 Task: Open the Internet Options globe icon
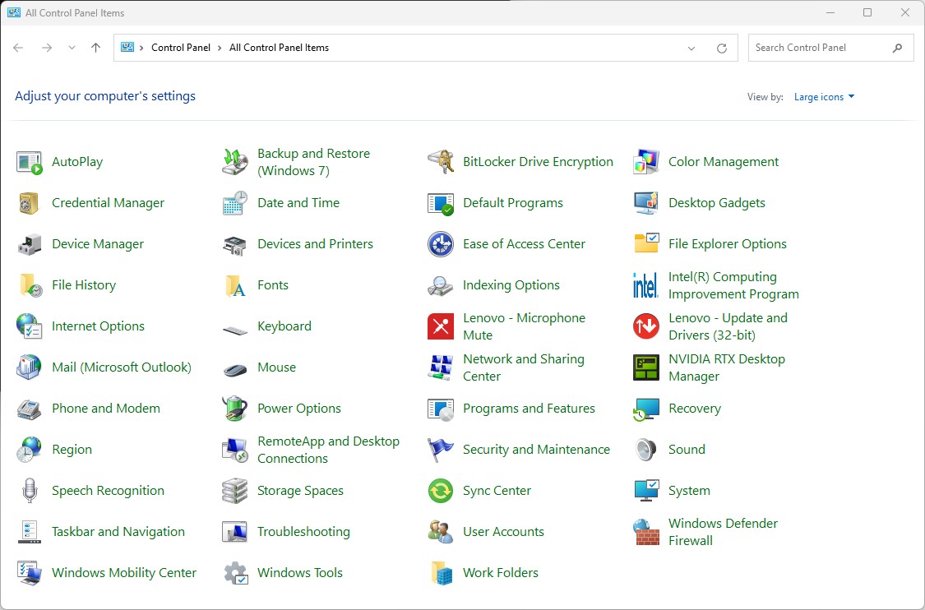tap(29, 326)
